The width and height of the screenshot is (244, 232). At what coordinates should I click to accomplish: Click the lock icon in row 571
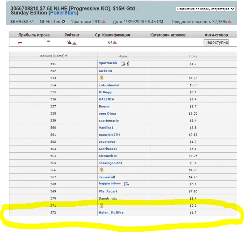click(101, 205)
